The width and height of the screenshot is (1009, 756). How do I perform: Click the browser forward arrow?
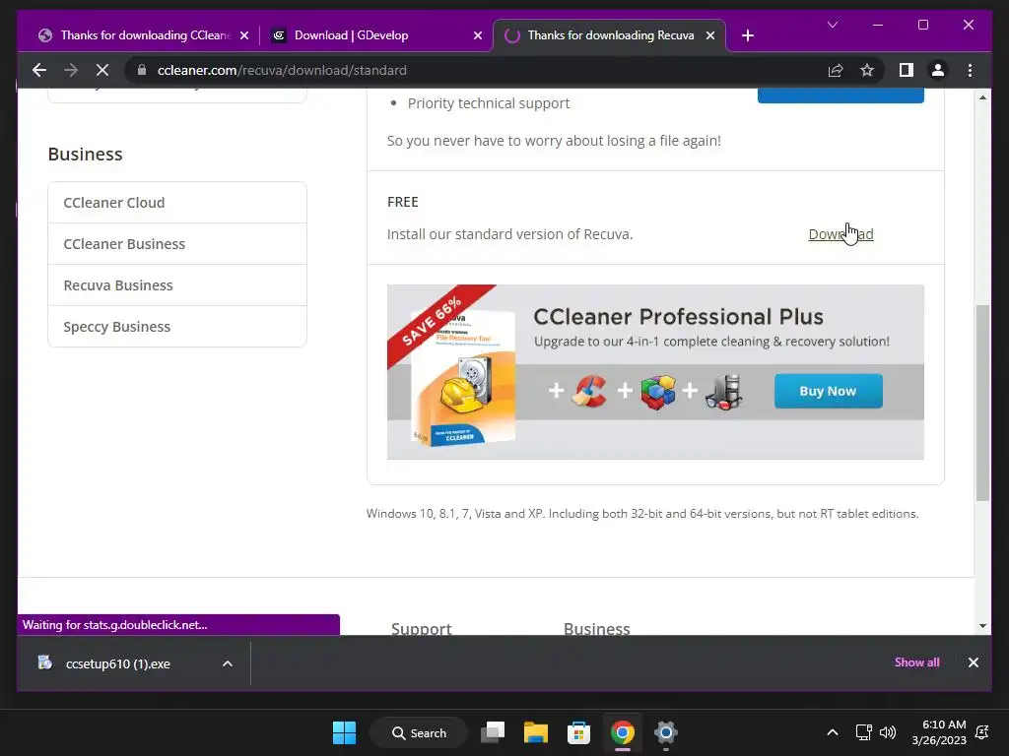tap(71, 70)
